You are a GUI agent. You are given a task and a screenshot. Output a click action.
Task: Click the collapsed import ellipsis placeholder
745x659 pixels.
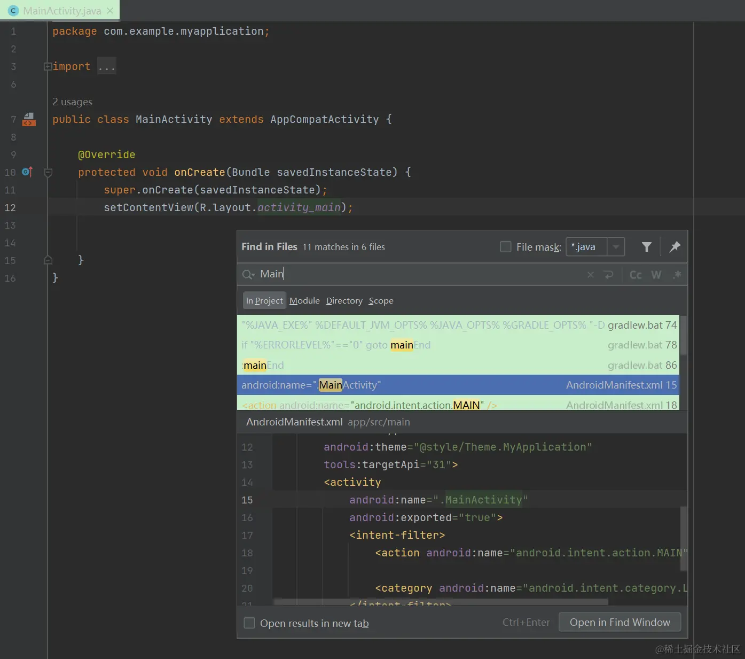coord(106,67)
